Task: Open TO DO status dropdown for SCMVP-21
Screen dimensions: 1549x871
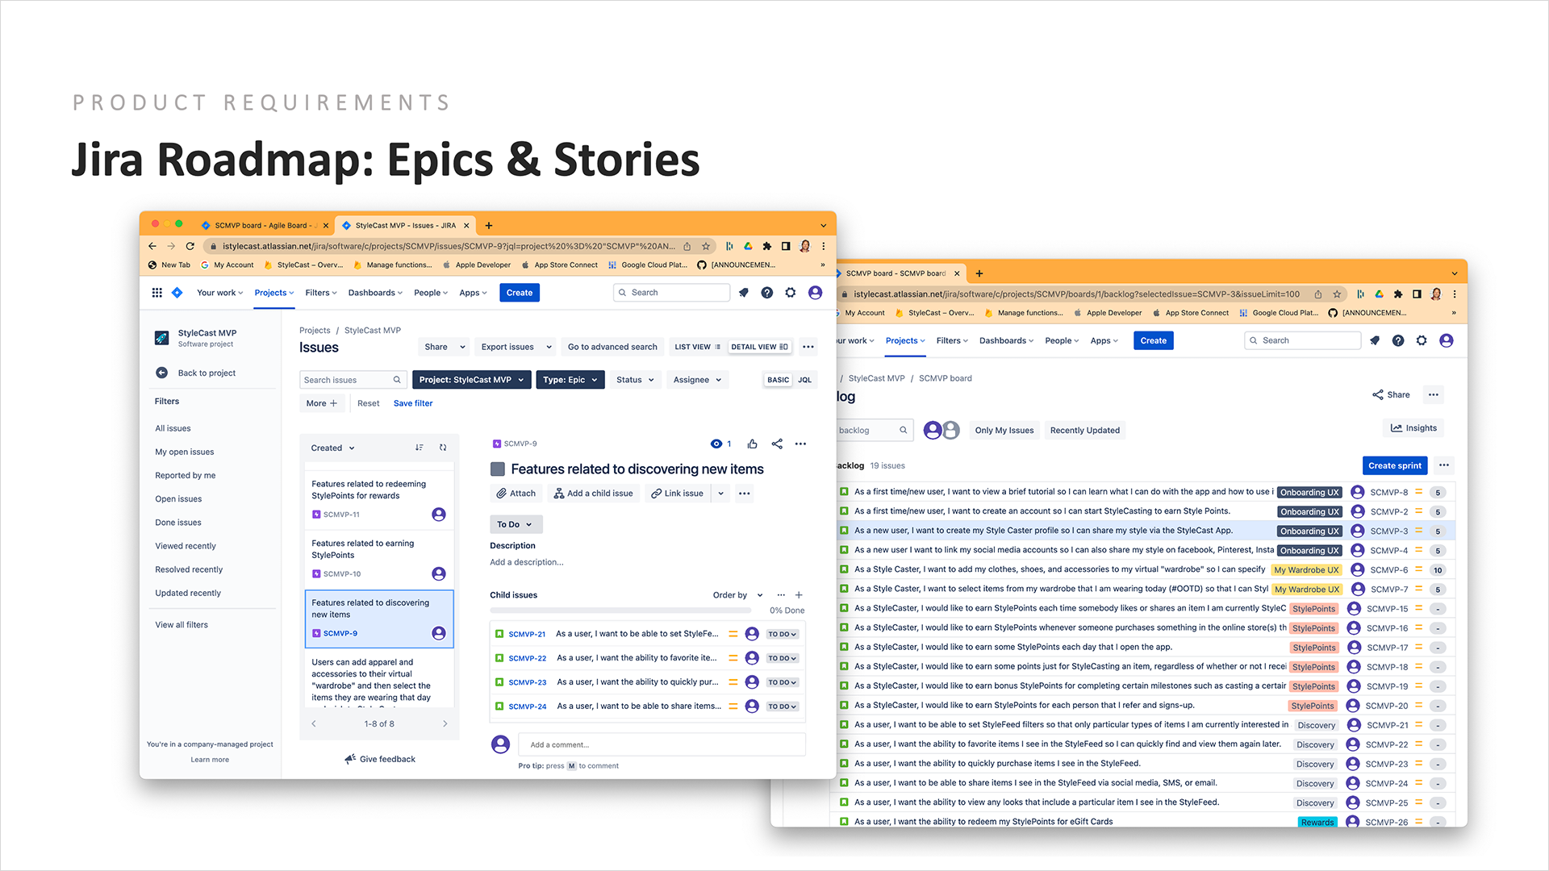Action: 782,634
